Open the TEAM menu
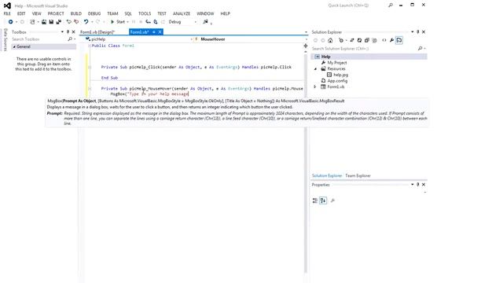Screen dimensions: 503x283 [112, 13]
